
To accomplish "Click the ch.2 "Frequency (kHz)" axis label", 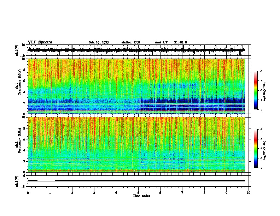I will pos(20,140).
